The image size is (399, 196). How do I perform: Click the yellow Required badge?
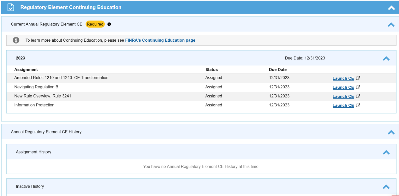tap(95, 24)
